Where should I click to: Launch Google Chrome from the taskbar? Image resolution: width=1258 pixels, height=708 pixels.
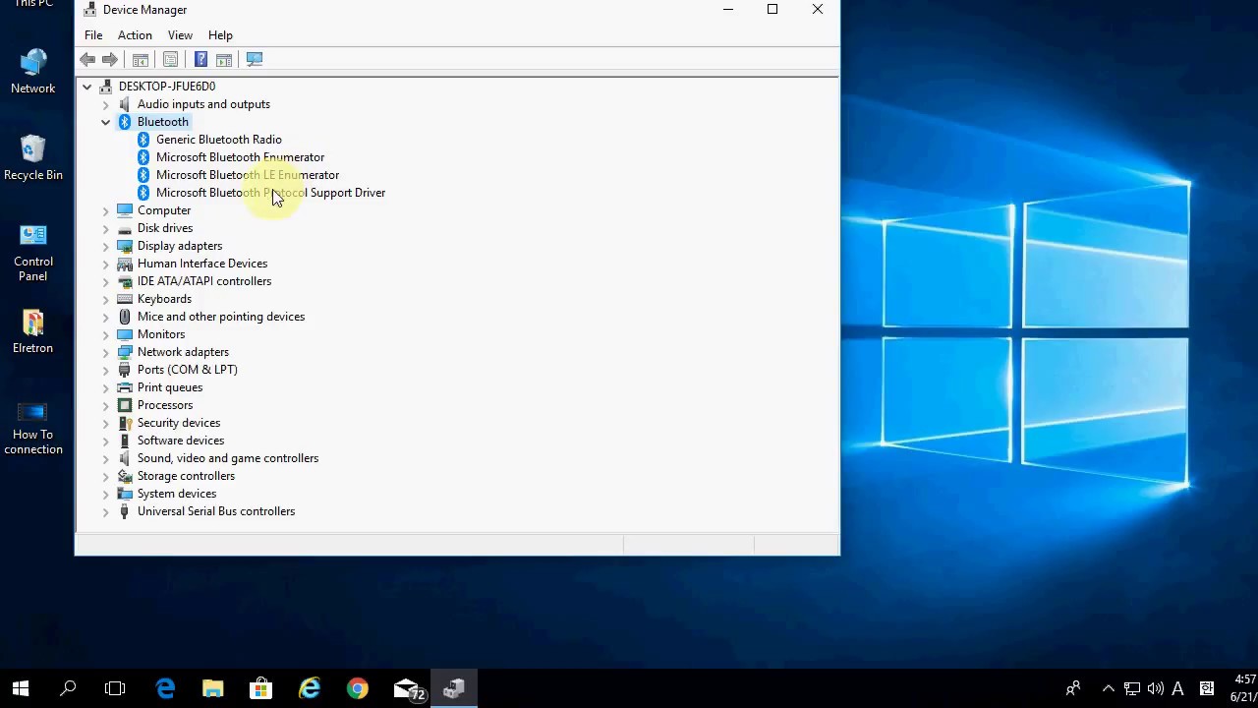(x=357, y=688)
